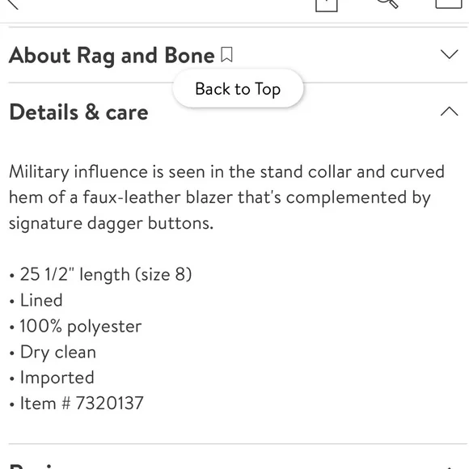The height and width of the screenshot is (469, 469).
Task: Collapse Details & care with the up chevron
Action: (450, 112)
